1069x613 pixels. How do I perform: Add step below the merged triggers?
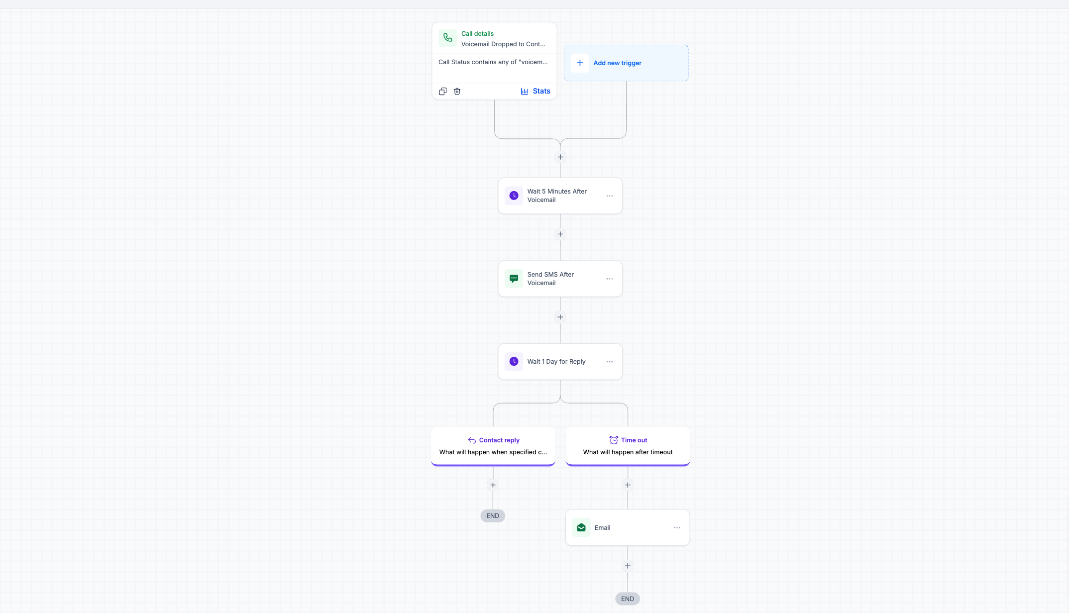[x=560, y=157]
